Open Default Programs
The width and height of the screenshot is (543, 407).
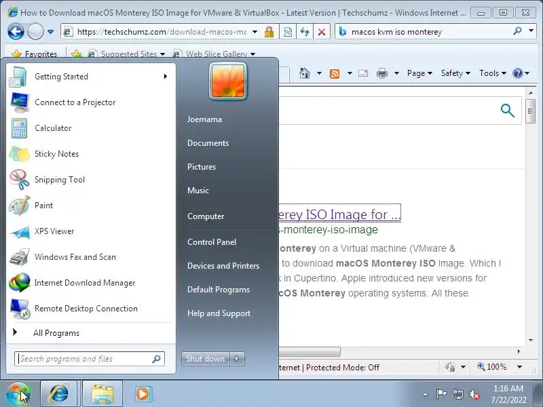219,290
